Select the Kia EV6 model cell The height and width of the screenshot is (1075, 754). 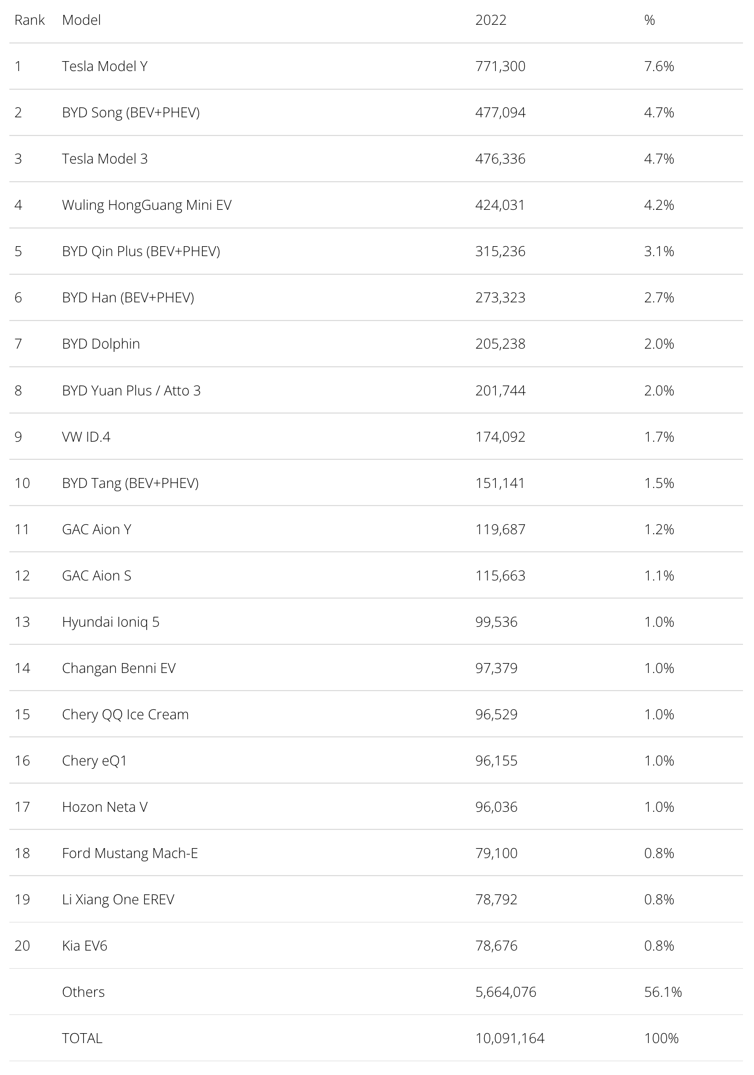(84, 945)
